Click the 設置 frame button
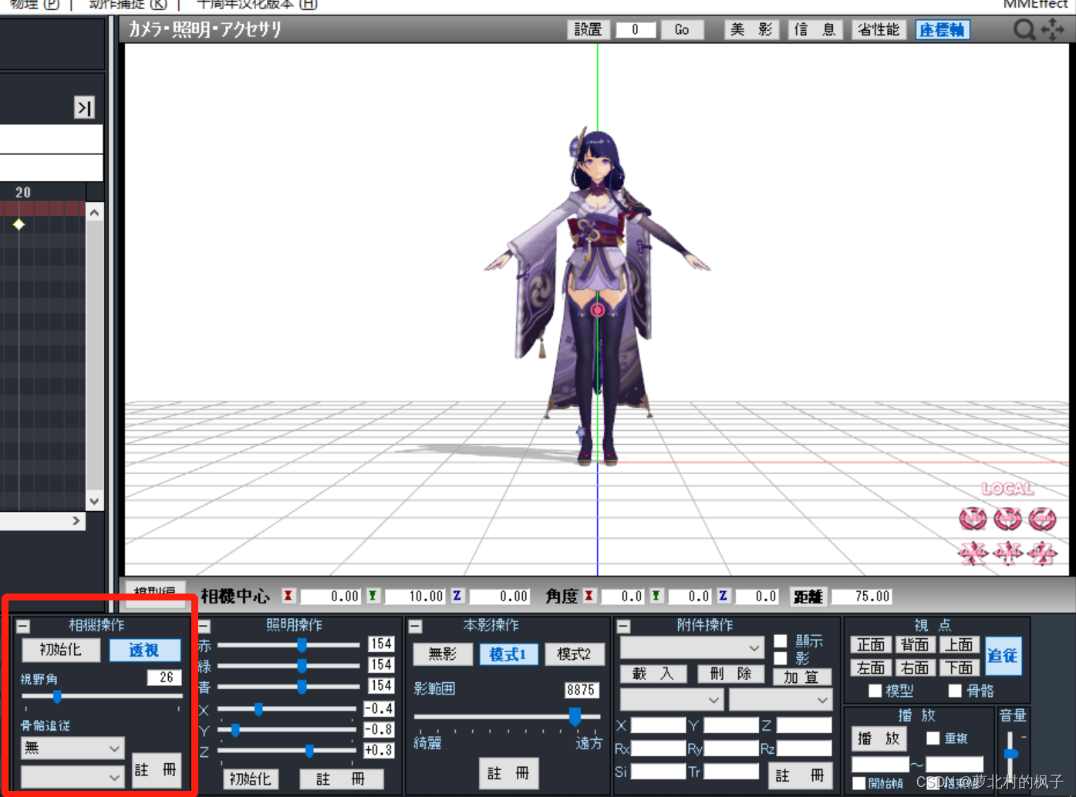This screenshot has height=797, width=1076. [x=588, y=29]
